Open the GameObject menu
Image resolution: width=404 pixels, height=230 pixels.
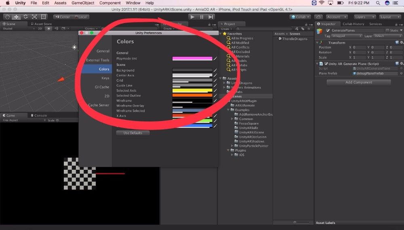point(83,3)
